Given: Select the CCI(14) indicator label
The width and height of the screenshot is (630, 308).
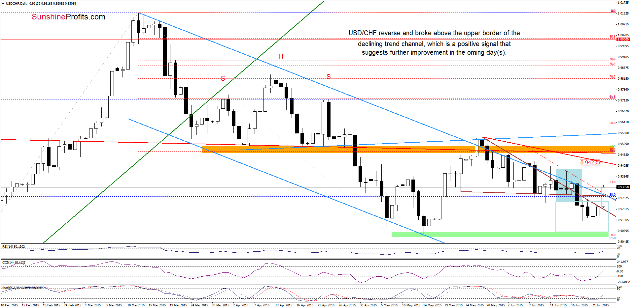Looking at the screenshot, I should [14, 263].
